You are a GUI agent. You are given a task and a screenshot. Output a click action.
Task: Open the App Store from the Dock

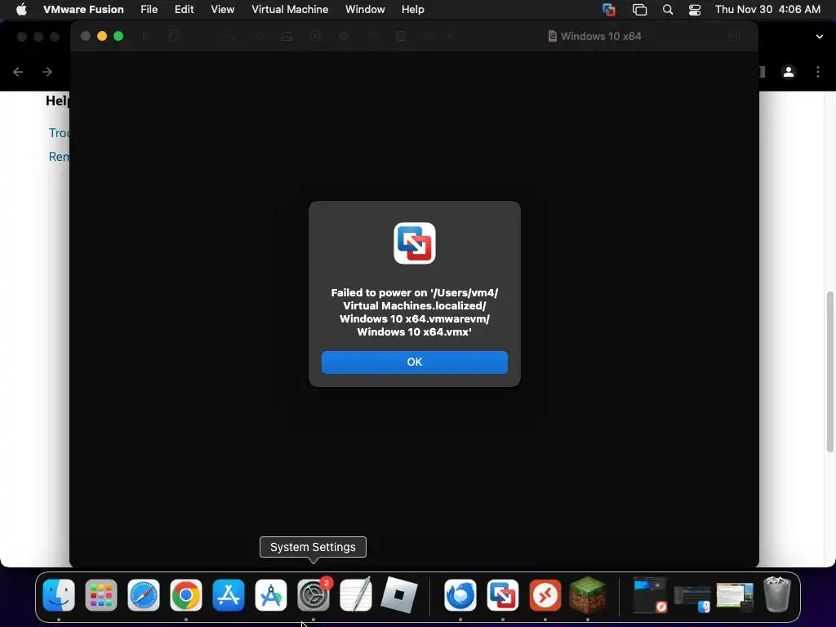(229, 595)
